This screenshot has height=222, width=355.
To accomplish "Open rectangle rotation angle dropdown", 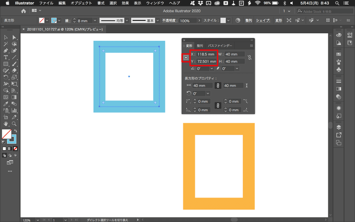I will [x=208, y=93].
